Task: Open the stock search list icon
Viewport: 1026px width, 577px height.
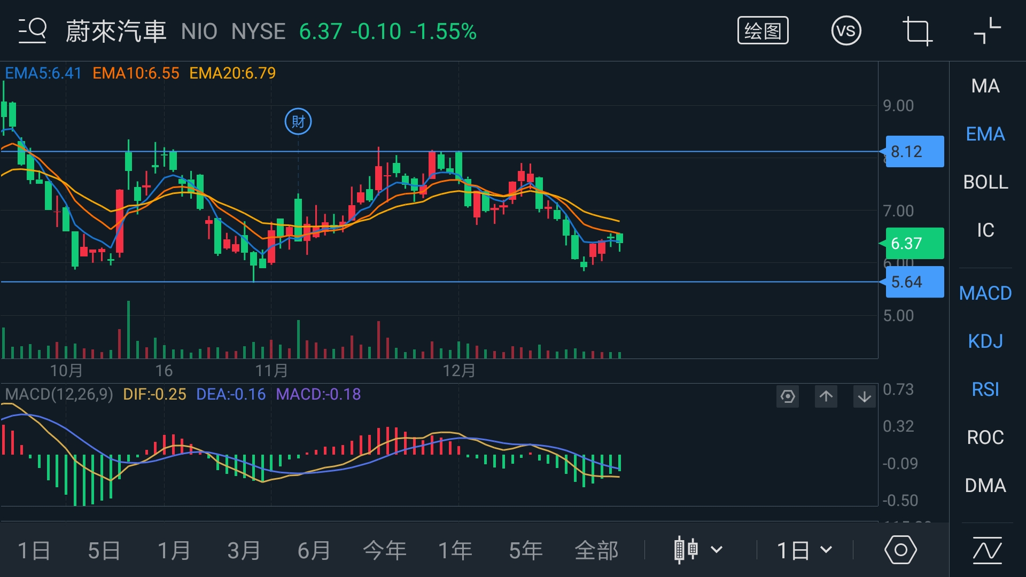Action: (33, 30)
